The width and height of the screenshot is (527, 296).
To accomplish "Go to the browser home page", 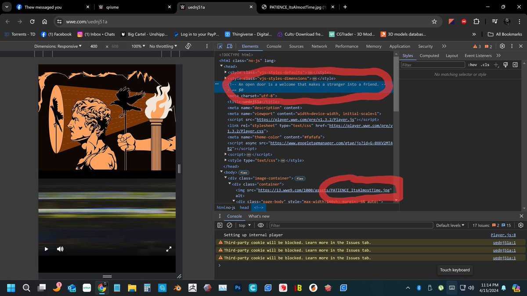I will (44, 21).
